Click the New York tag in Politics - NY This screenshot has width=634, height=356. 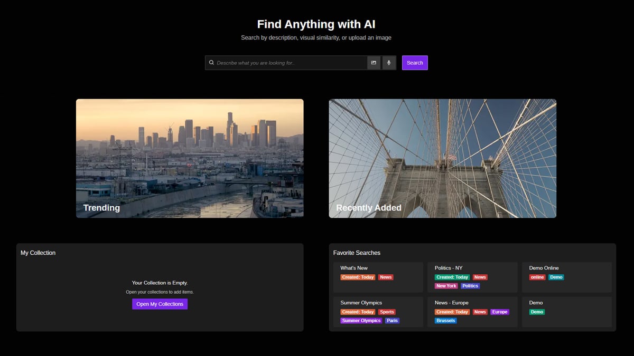tap(446, 286)
